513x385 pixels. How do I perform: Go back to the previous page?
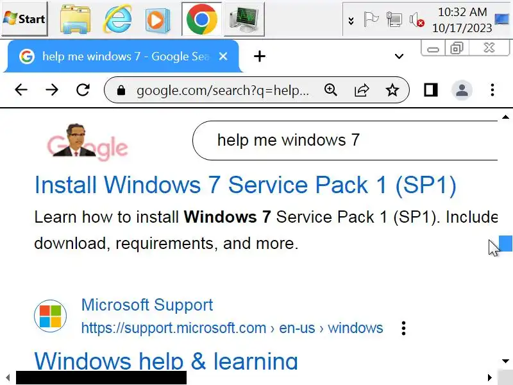[x=21, y=90]
